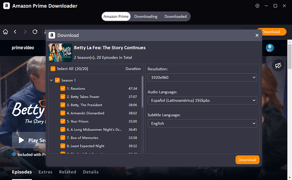Open the Details tab on Prime Video
The width and height of the screenshot is (292, 180).
click(91, 172)
